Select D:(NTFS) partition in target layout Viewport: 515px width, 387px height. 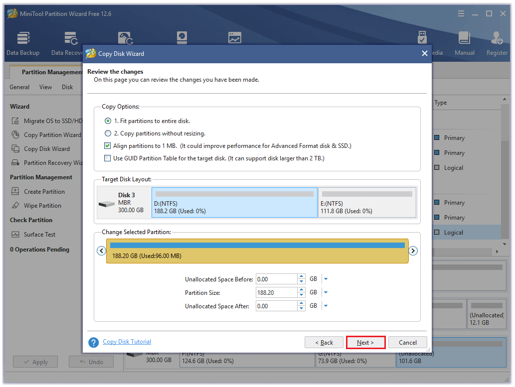click(x=234, y=202)
